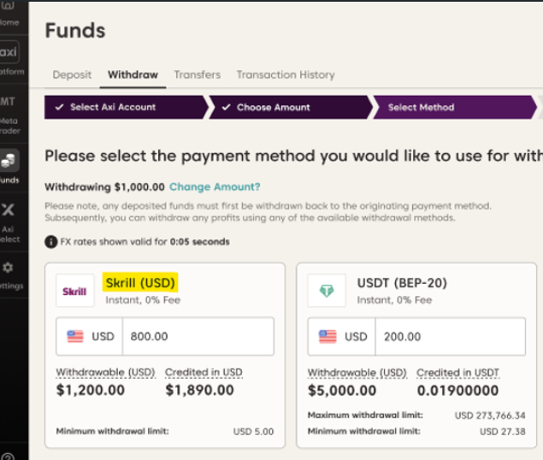
Task: Click the Tether USDT logo icon
Action: [327, 291]
